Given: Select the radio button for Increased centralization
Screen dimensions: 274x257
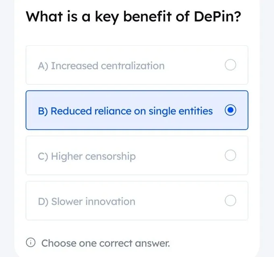Looking at the screenshot, I should (230, 65).
